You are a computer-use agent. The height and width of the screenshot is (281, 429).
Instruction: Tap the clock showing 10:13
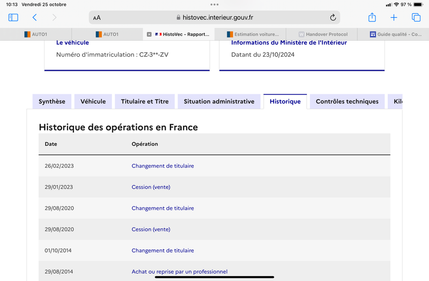tap(12, 4)
